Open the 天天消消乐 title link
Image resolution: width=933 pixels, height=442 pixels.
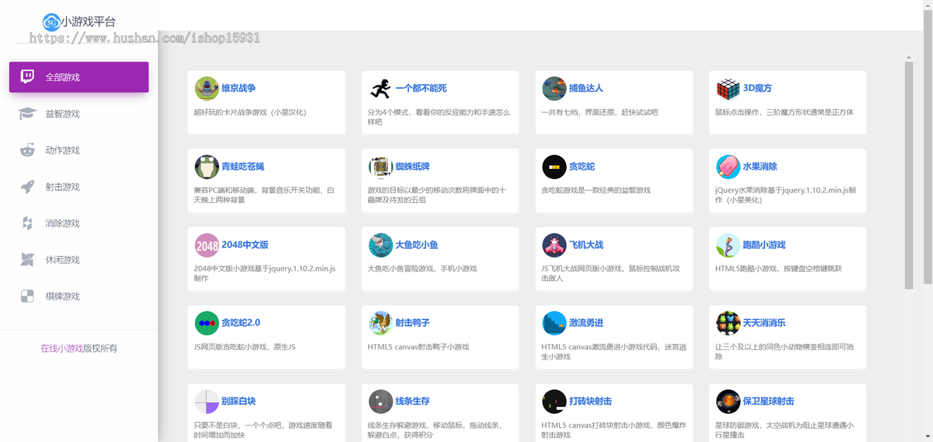[x=764, y=323]
